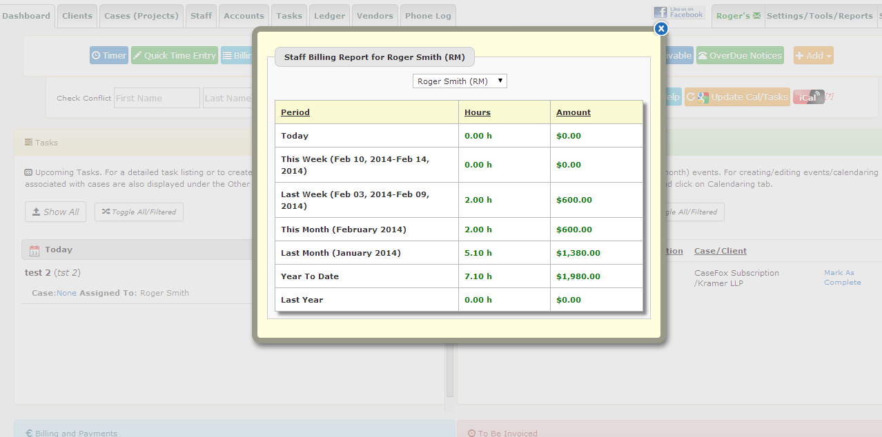Sort report by Amount column header

pos(574,112)
